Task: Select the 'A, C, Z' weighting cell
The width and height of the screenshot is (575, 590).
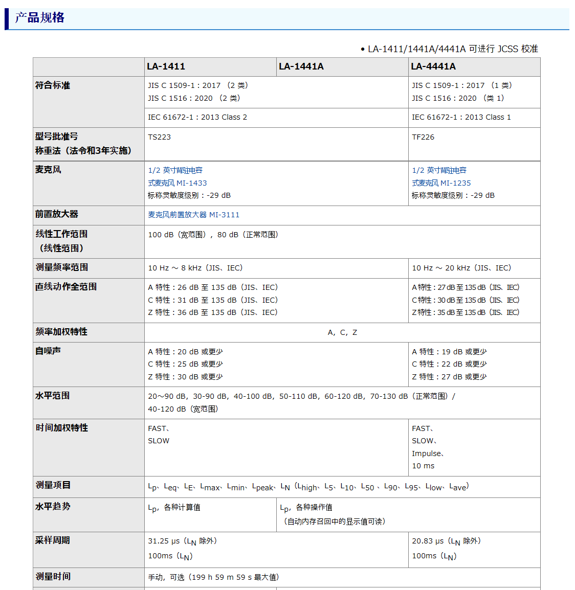Action: coord(342,333)
